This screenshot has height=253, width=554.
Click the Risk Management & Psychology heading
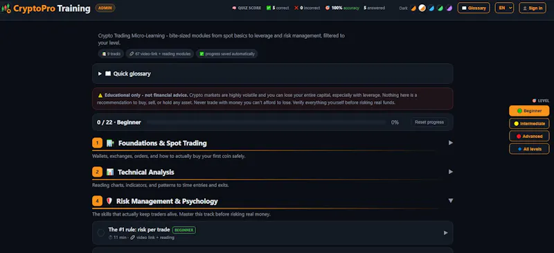(x=167, y=201)
